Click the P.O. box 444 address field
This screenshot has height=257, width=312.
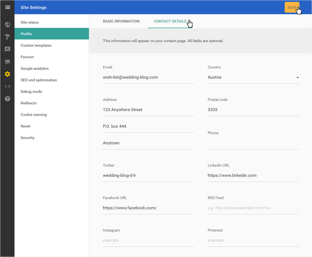click(x=148, y=126)
